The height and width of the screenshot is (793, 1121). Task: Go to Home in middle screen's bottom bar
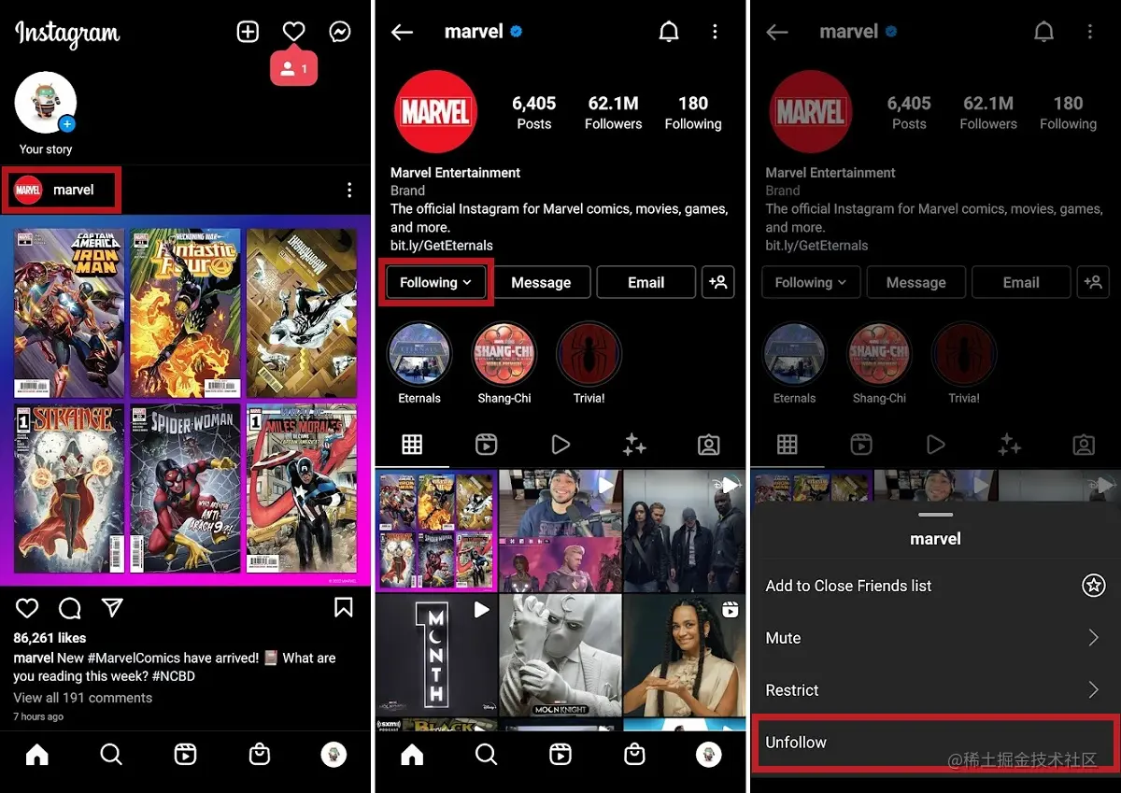(412, 755)
